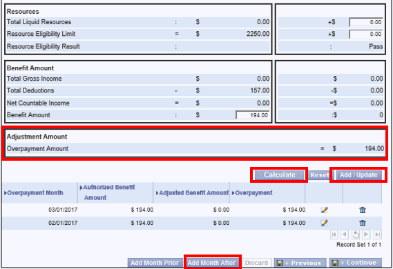393x269 pixels.
Task: Select the Net Countable Income label
Action: 38,103
